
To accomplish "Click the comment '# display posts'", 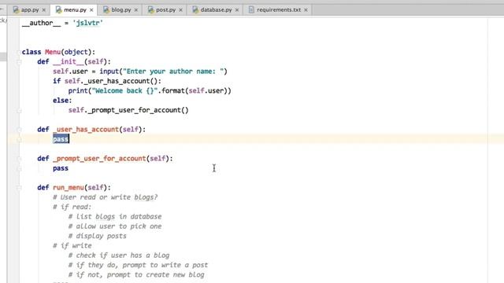I will (98, 236).
